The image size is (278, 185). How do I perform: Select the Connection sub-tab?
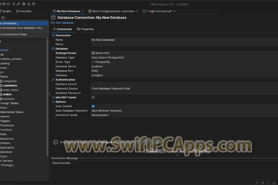(63, 29)
